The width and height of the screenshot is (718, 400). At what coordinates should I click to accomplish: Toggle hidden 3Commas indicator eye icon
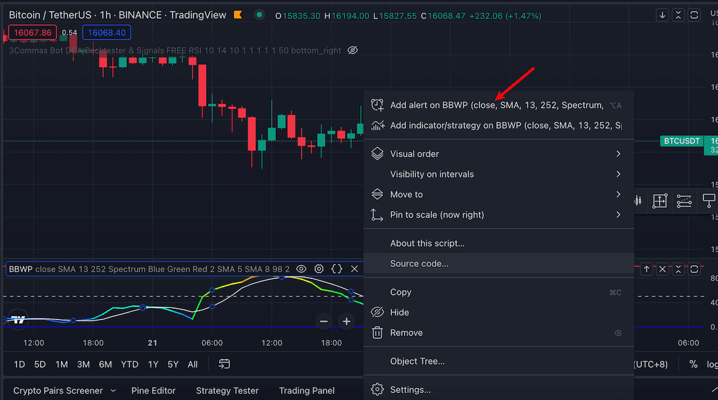pyautogui.click(x=354, y=50)
